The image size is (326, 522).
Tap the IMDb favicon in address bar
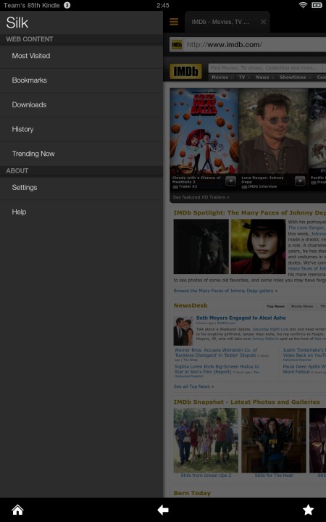(177, 45)
